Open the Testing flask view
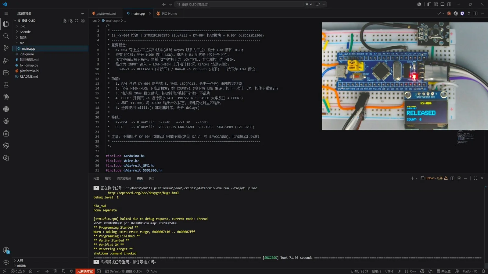 pos(6,85)
